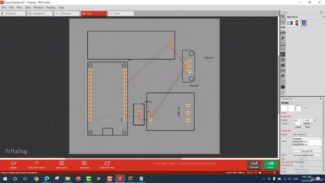Click the green Share button

tap(271, 165)
